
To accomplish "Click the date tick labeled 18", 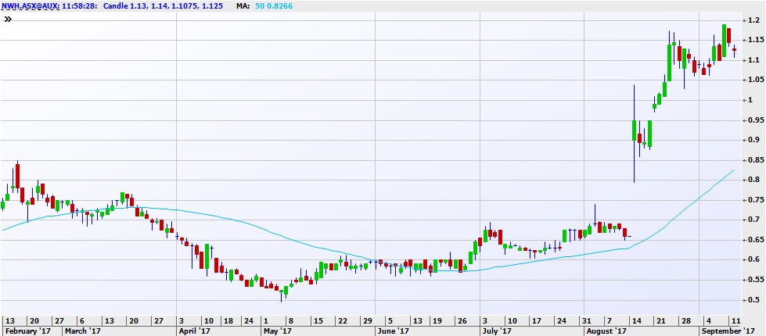I will pyautogui.click(x=228, y=321).
